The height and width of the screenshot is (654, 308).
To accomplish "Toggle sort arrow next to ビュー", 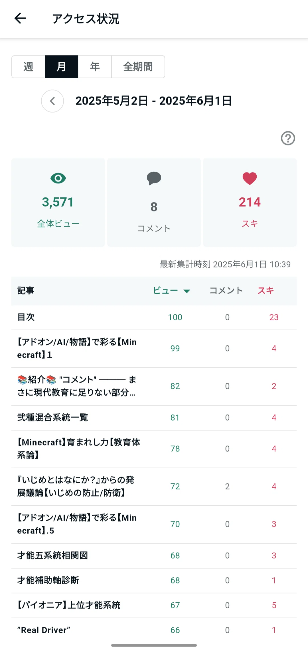I will click(187, 291).
